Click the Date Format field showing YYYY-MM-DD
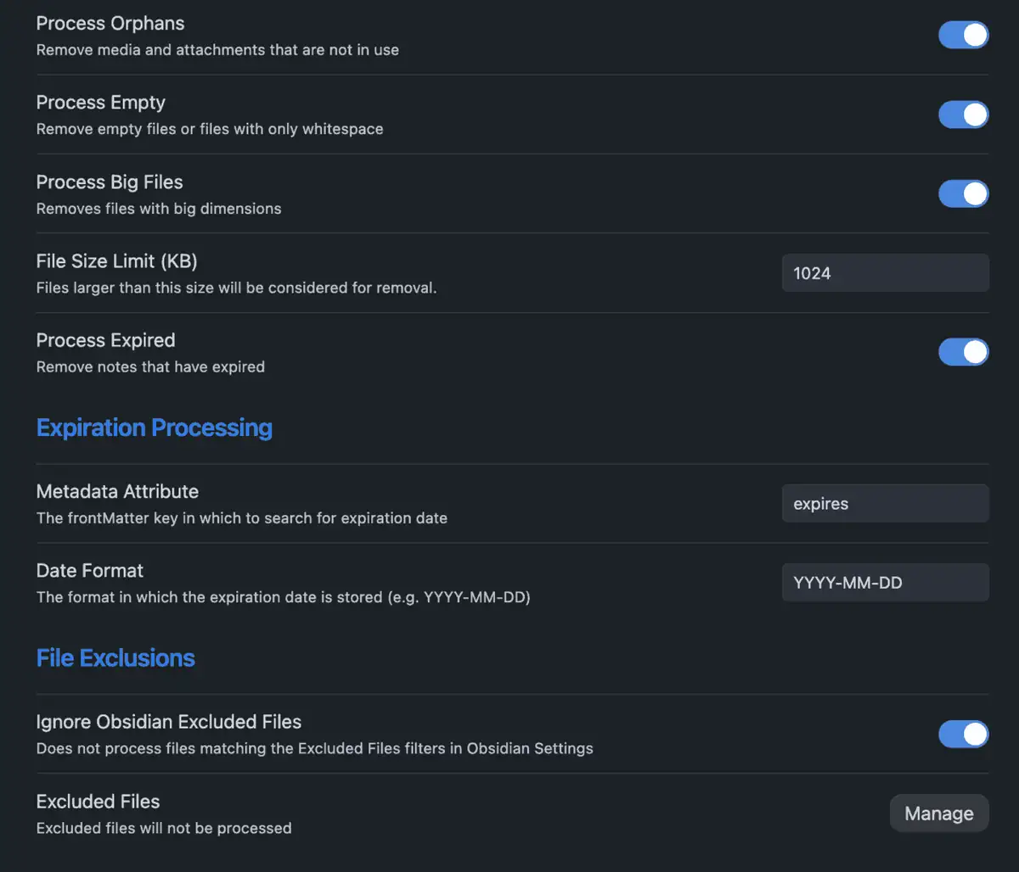 [x=885, y=583]
